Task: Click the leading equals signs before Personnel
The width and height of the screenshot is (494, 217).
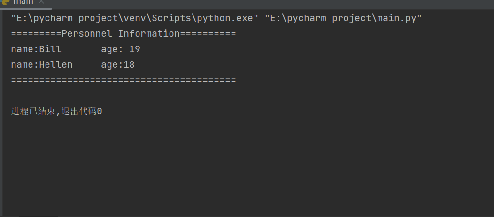Action: (x=36, y=34)
